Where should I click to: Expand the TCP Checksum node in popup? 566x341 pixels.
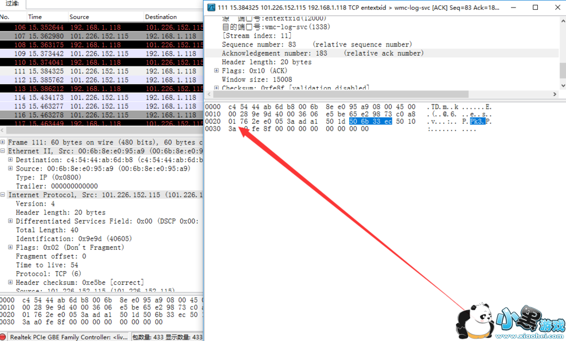pyautogui.click(x=217, y=88)
